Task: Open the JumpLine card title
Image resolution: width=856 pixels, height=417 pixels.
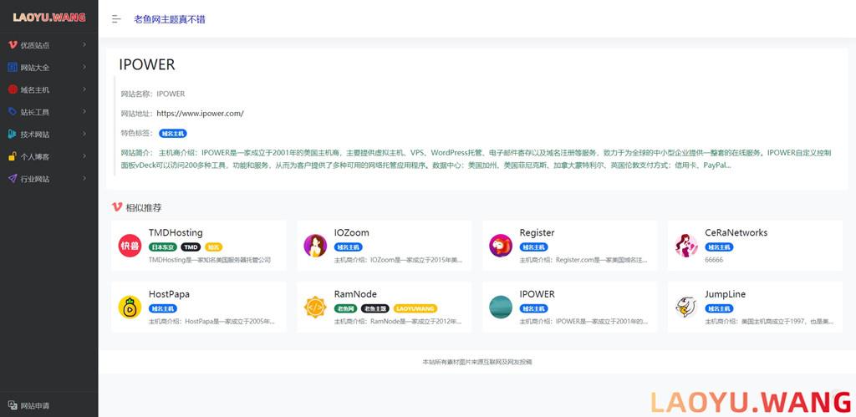Action: pos(725,294)
